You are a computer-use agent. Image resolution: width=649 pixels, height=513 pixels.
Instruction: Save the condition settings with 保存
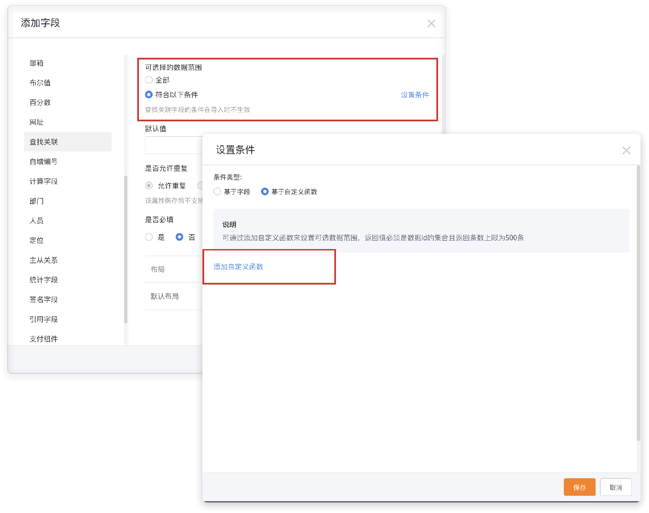point(579,487)
